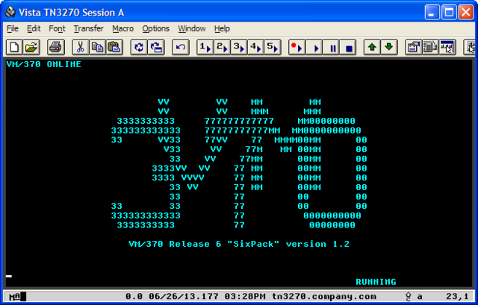Screen dimensions: 478x305
Task: Open the Transfer menu
Action: pyautogui.click(x=88, y=28)
